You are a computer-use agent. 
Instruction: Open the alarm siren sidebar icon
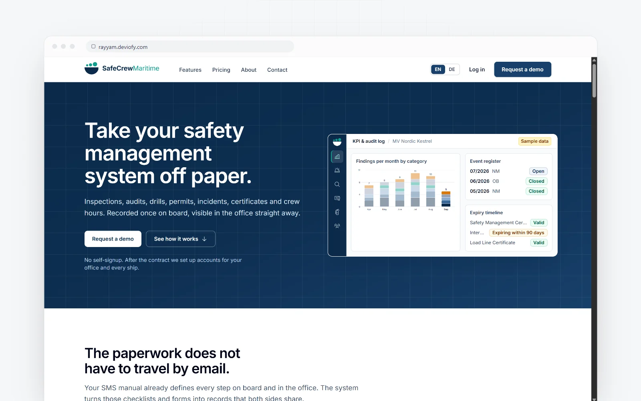pyautogui.click(x=337, y=170)
